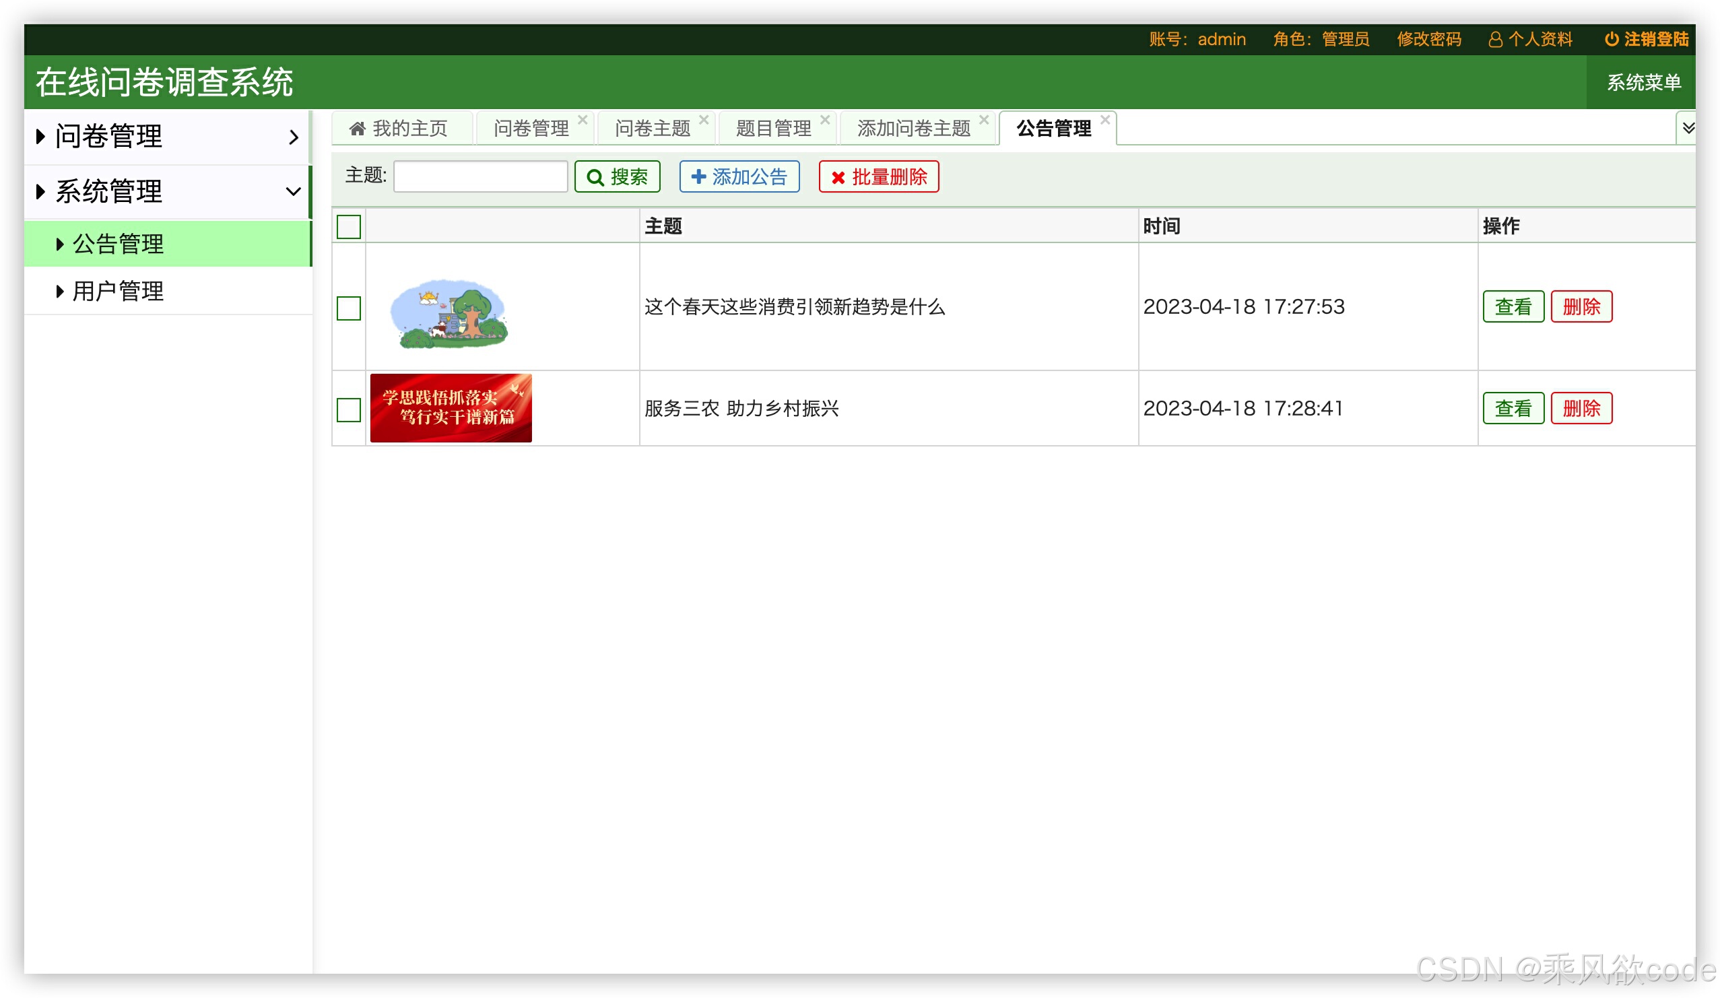
Task: Close the 问卷管理 tab with its X
Action: [x=583, y=120]
